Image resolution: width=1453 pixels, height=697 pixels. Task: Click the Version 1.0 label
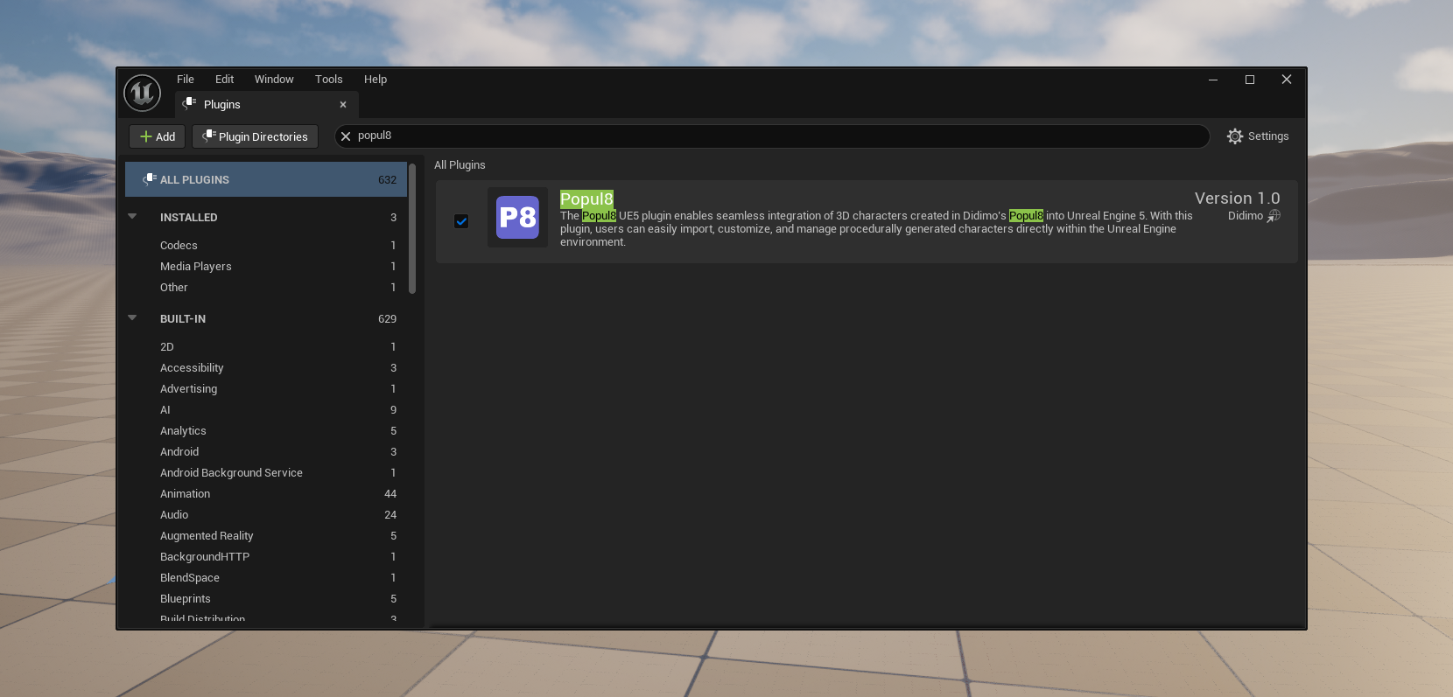coord(1237,199)
